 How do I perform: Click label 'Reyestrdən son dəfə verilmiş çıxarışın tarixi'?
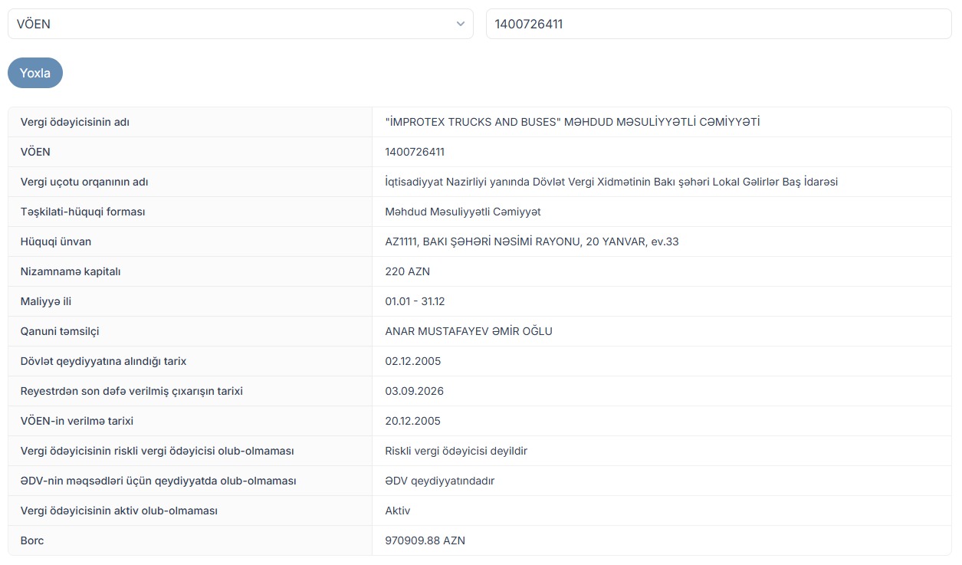click(132, 391)
